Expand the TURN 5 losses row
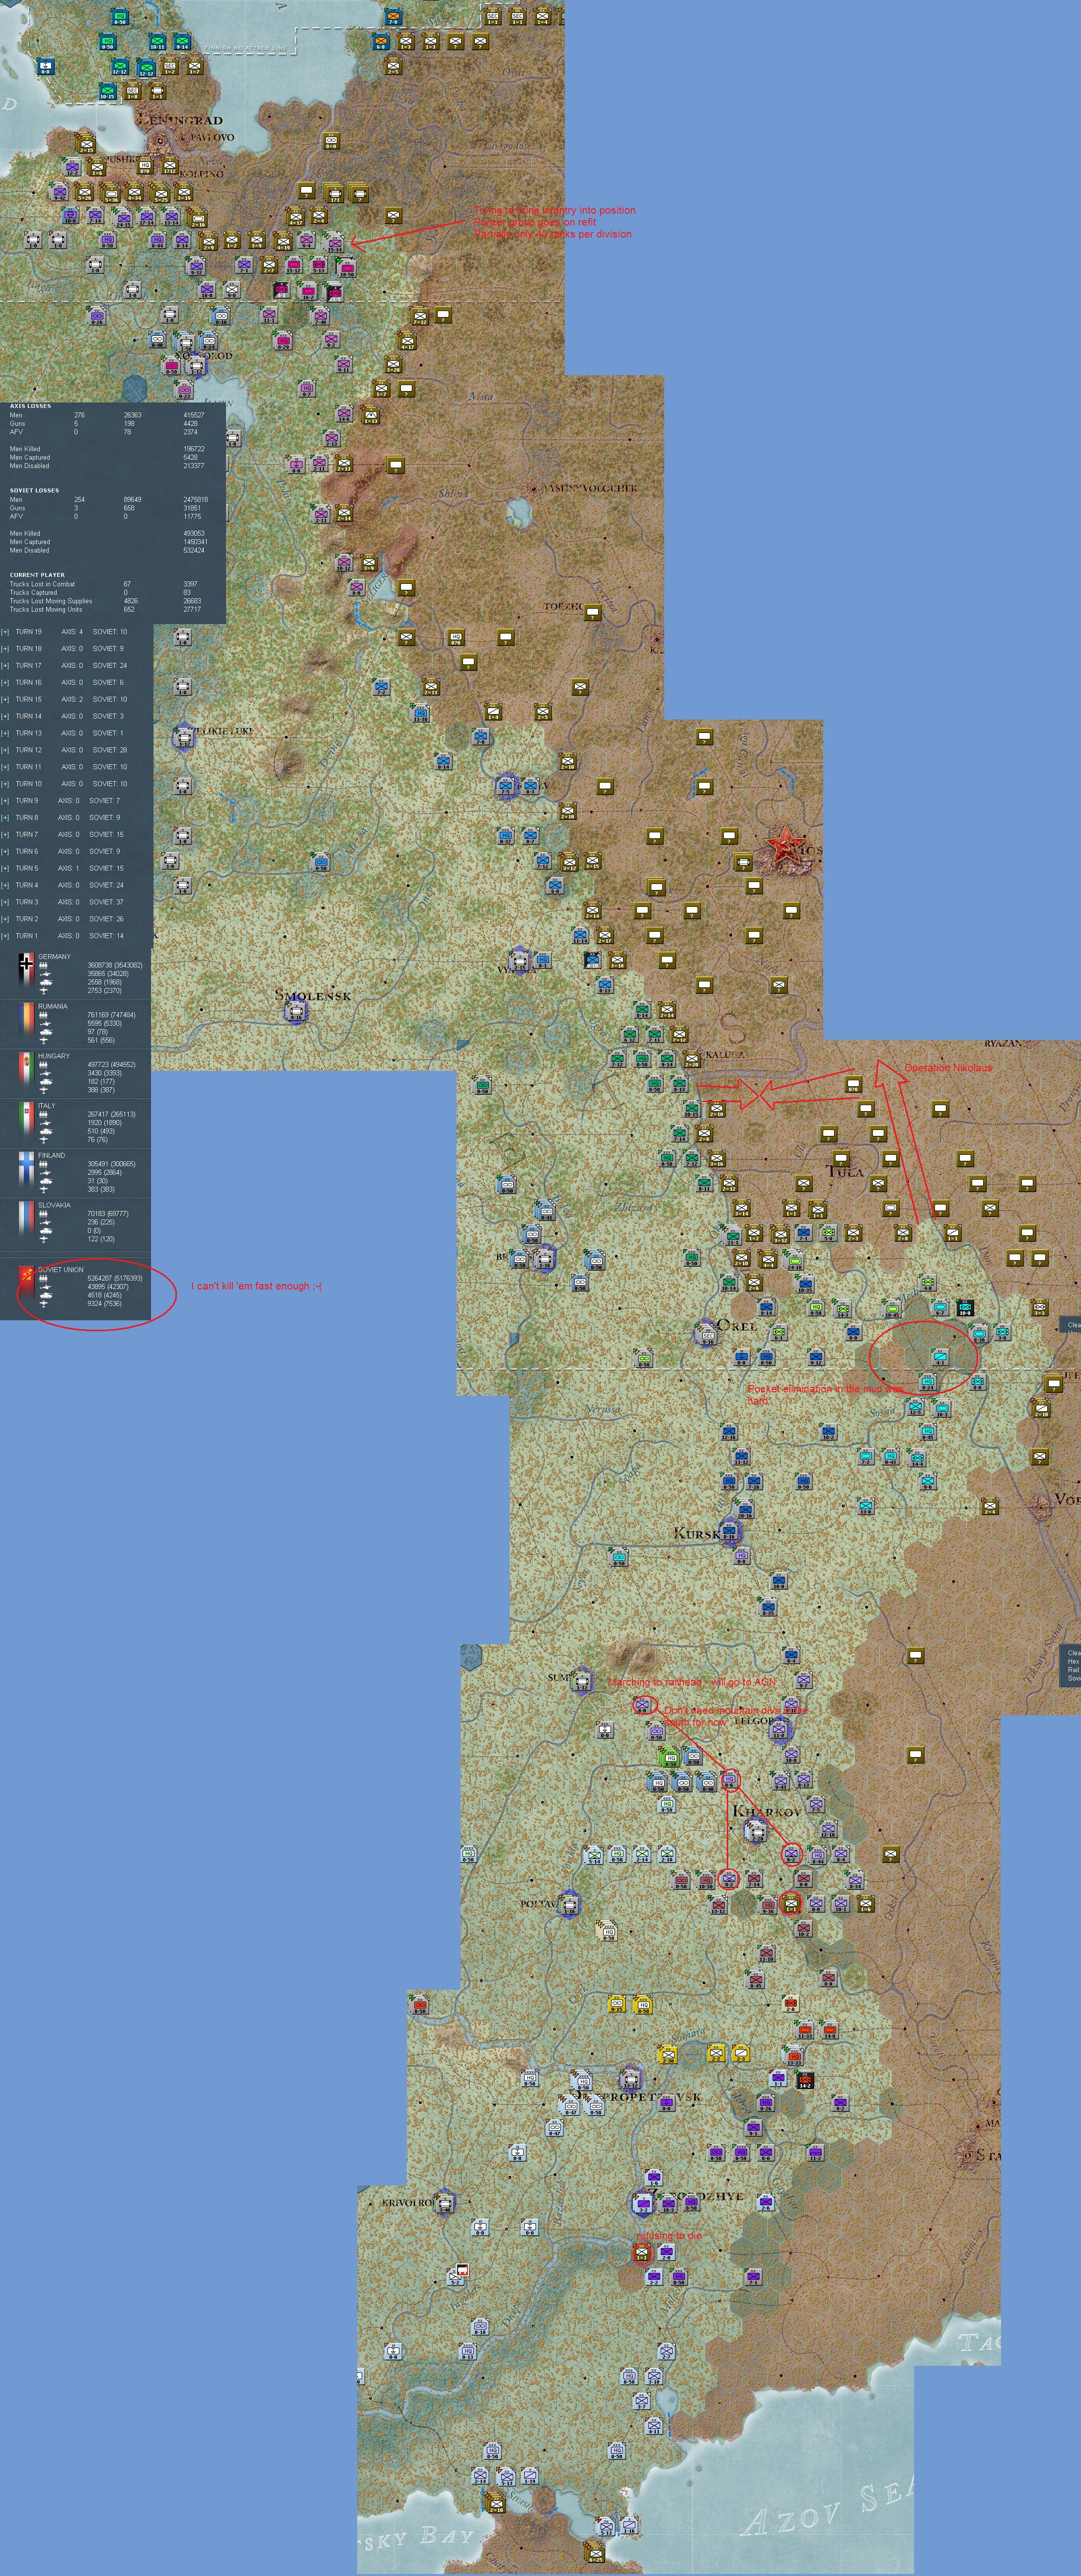 (5, 868)
